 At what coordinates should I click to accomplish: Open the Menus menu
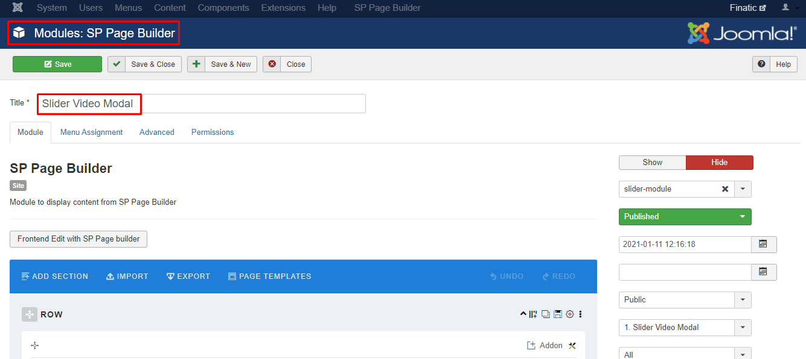coord(128,8)
